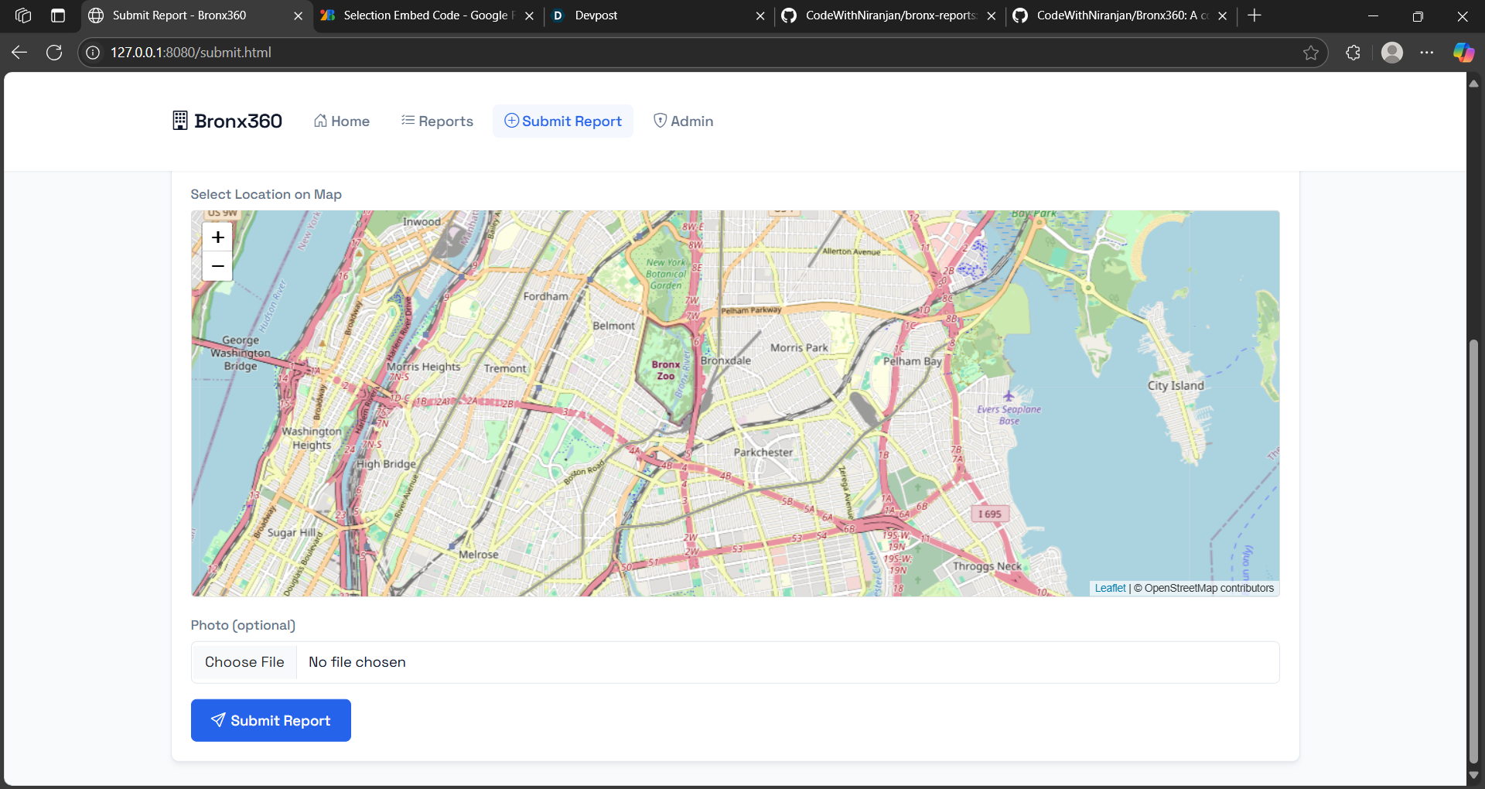Switch to the Selection Embed Code tab

pos(428,15)
